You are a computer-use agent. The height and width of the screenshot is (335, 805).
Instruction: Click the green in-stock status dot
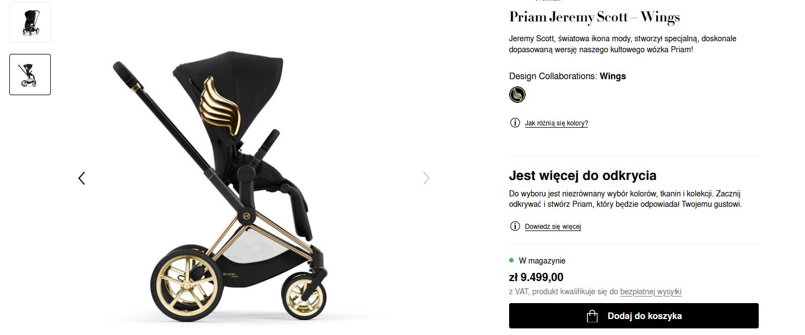click(x=511, y=260)
